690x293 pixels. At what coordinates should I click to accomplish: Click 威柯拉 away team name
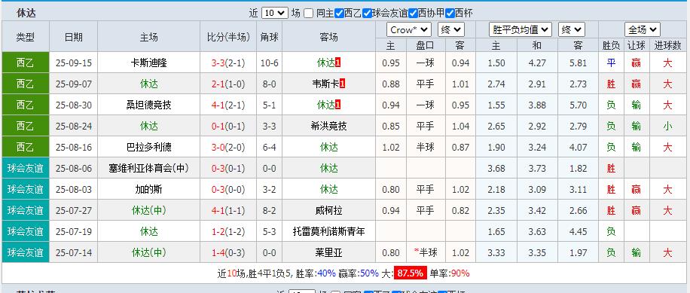[328, 210]
